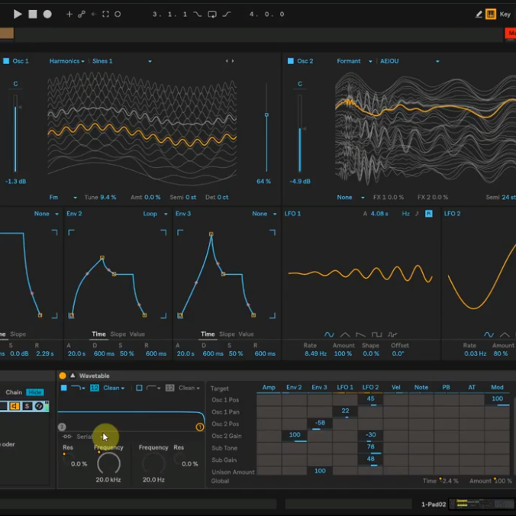Click chain hot-swap circular arrows icon

pos(39,406)
